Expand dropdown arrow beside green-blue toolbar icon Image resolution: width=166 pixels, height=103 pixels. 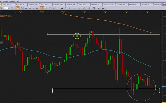pyautogui.click(x=77, y=8)
